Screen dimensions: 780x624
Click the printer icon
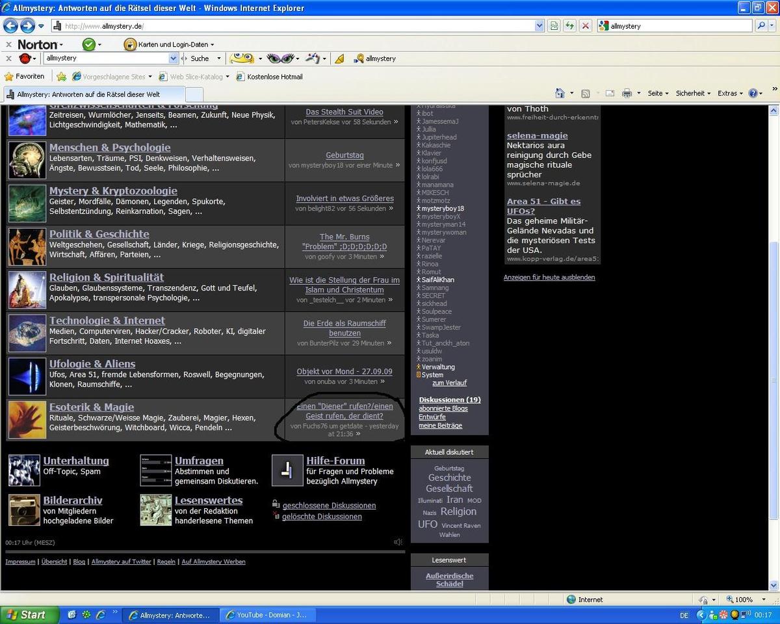point(627,94)
